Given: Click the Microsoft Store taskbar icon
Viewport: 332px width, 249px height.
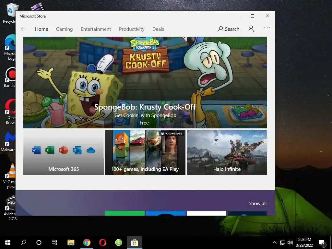Looking at the screenshot, I should (x=135, y=243).
